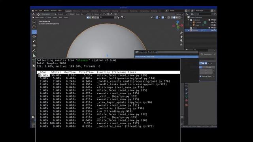This screenshot has width=253, height=142.
Task: Open Object Data properties tab (green triangle)
Action: tap(187, 97)
